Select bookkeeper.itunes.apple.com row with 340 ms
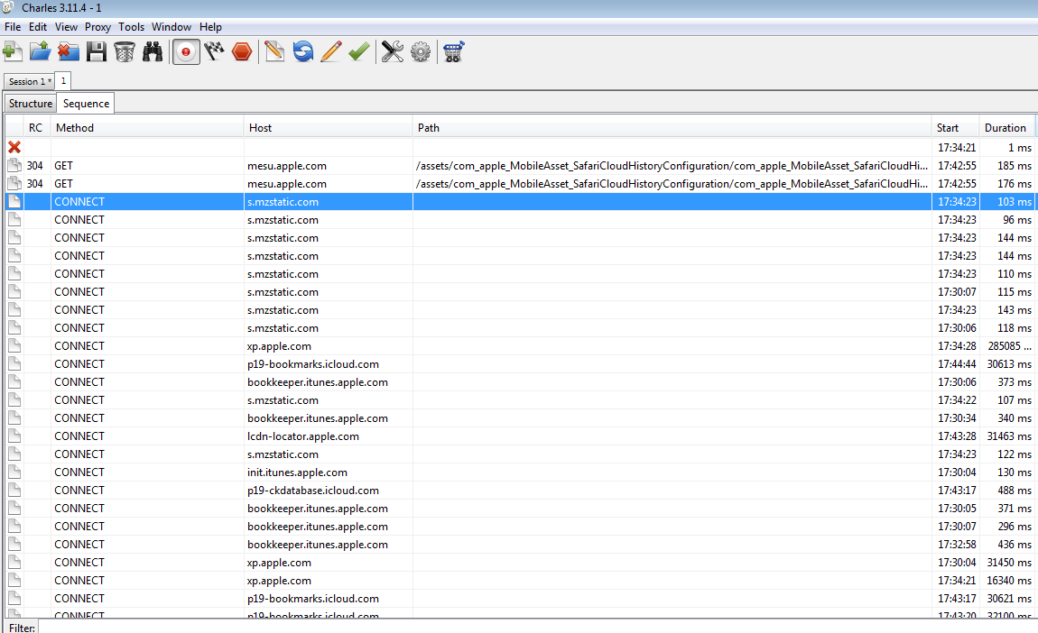 (x=520, y=418)
